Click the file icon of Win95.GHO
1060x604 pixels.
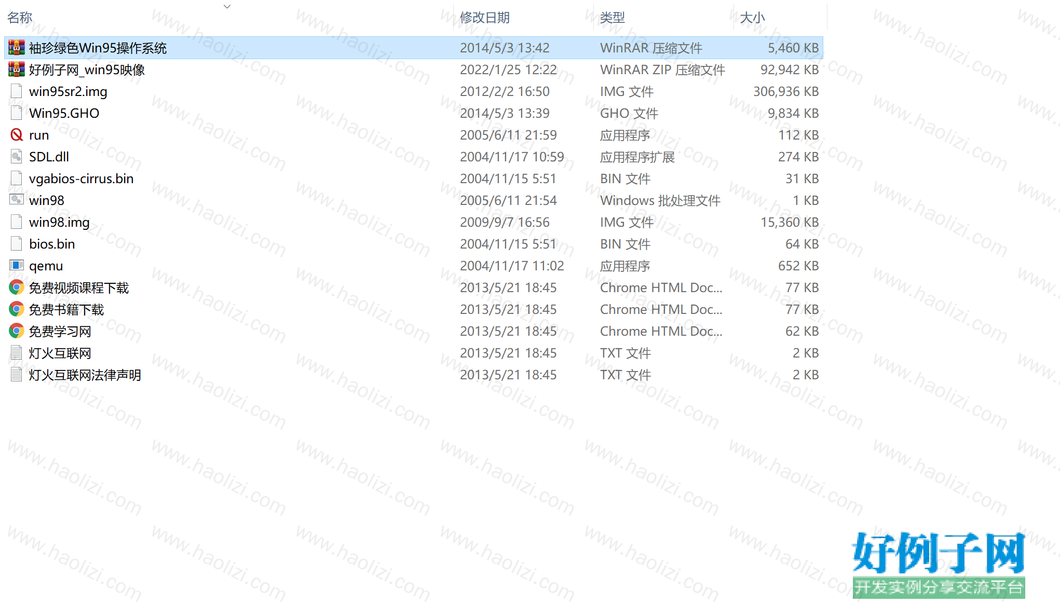17,113
